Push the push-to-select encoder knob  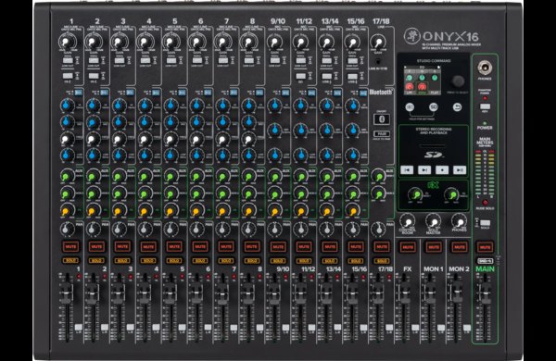[x=458, y=81]
